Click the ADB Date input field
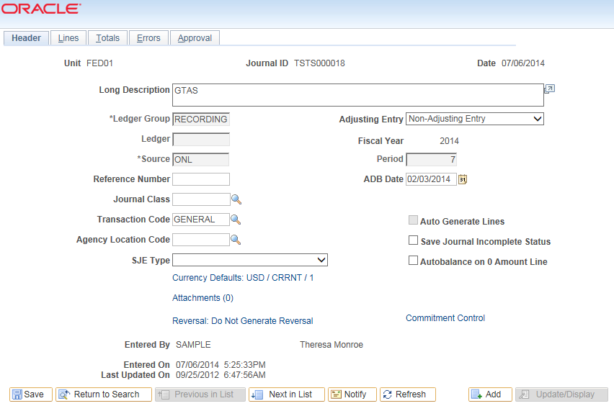614x406 pixels. click(431, 179)
